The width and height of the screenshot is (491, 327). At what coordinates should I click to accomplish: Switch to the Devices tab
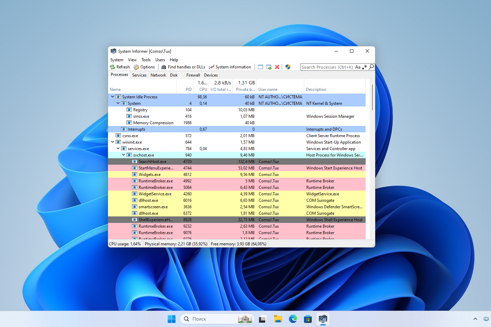211,75
